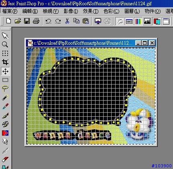Select the Deform tool

[x=5, y=53]
